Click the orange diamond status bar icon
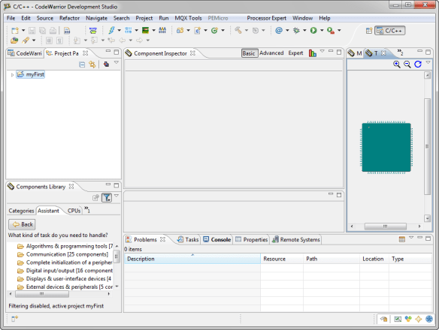 coord(418,319)
